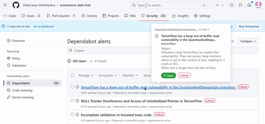Screen dimensions: 265x124
Task: Click the shield icon beside NULL Pointer alert
Action: point(77,101)
